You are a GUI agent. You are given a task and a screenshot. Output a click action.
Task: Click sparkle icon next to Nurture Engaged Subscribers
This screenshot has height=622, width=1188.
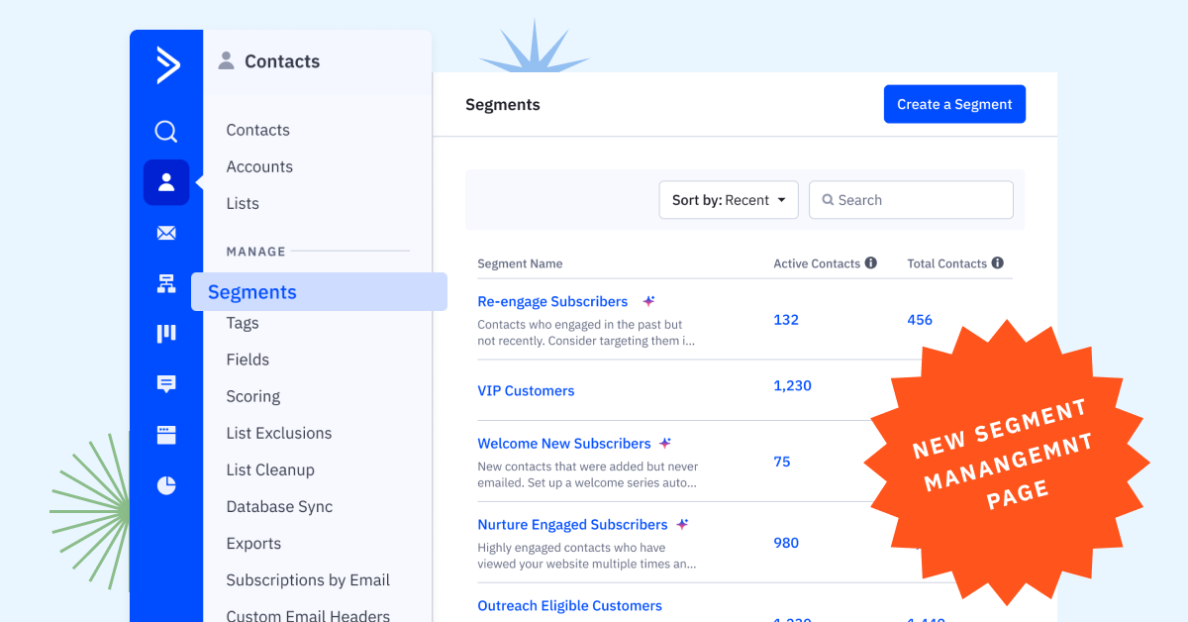(x=682, y=525)
